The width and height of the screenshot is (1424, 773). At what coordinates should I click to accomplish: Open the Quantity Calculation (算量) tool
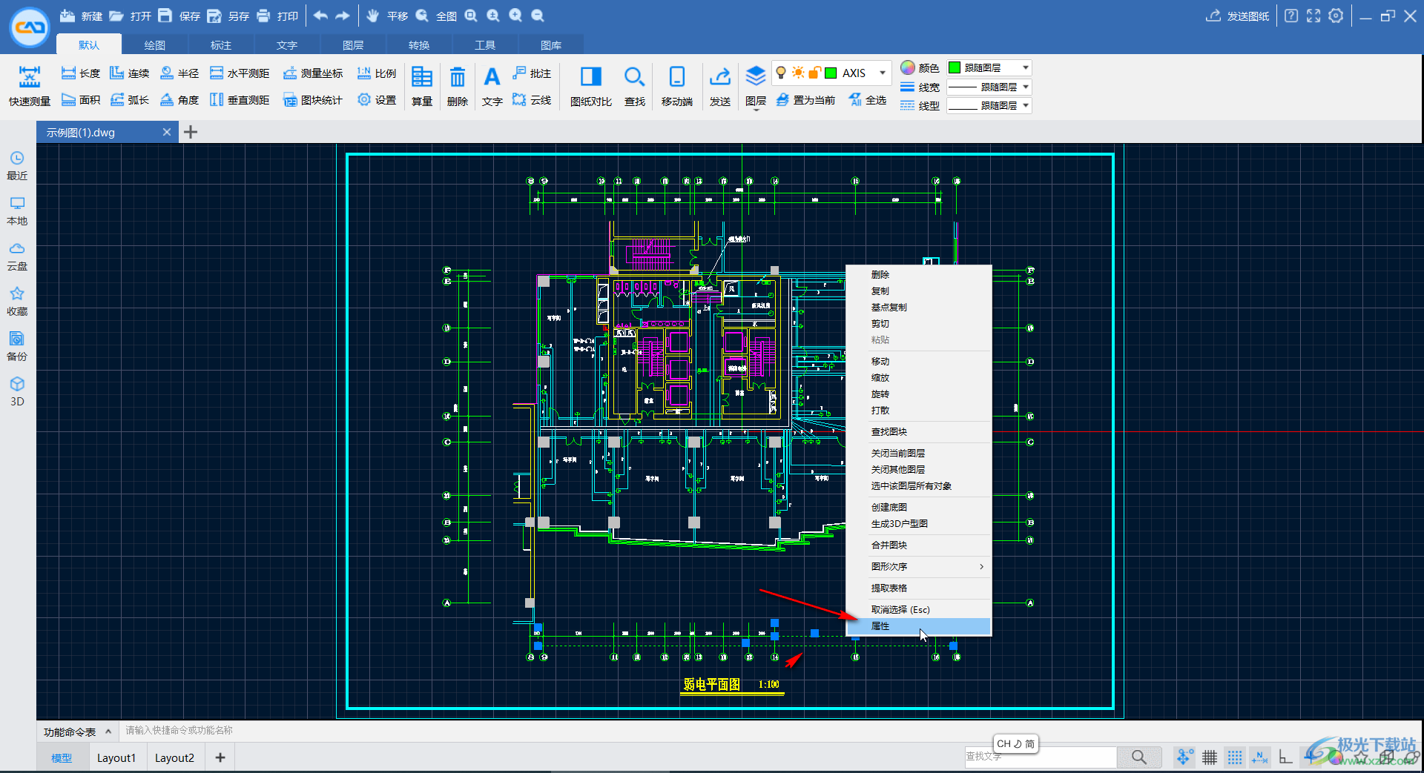pos(422,87)
